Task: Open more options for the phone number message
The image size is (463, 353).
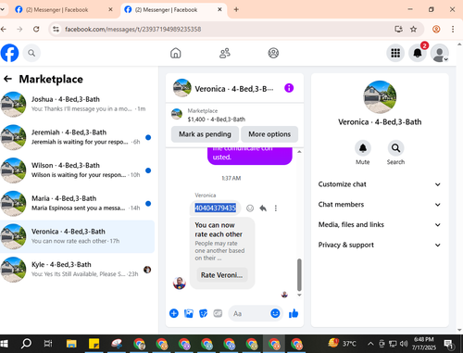Action: click(x=276, y=208)
